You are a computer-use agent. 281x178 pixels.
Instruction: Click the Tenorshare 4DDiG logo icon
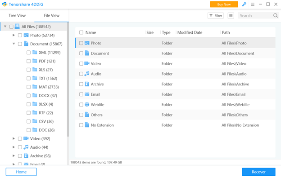tap(5, 4)
